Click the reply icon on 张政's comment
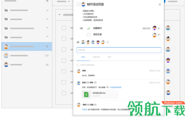 tap(95, 83)
